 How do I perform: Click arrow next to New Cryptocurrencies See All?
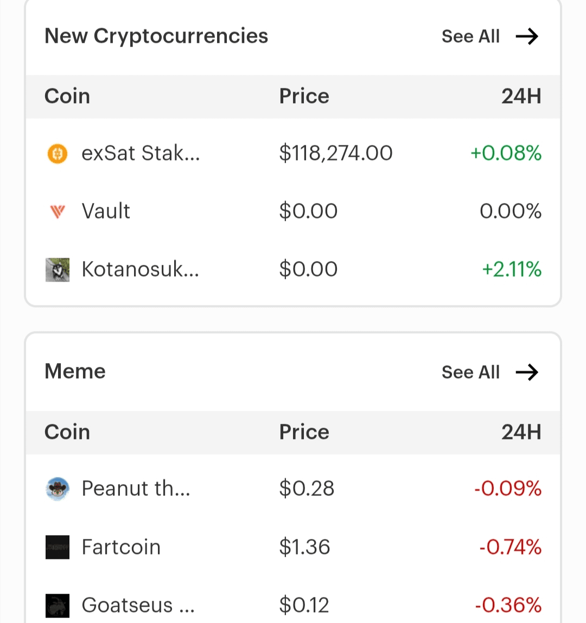pyautogui.click(x=526, y=36)
